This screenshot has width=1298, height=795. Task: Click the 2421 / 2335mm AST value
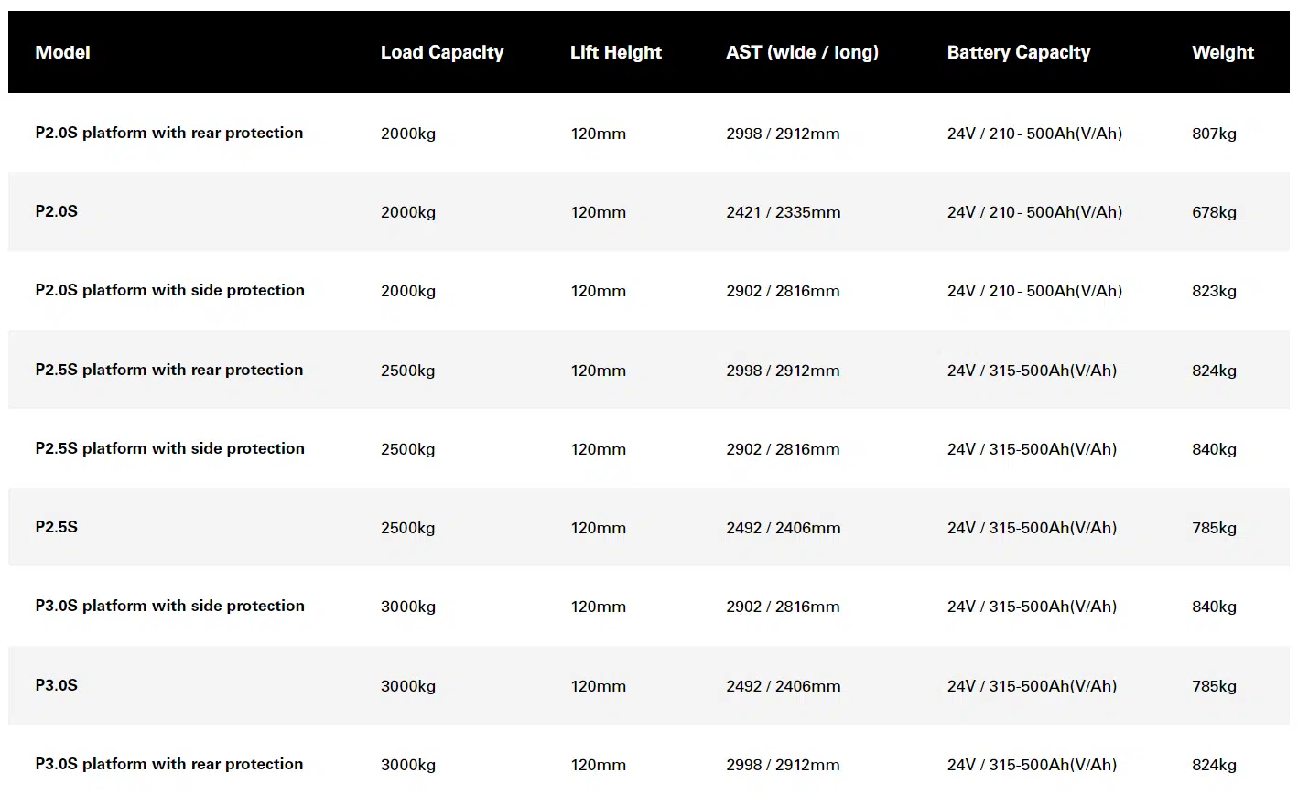pos(783,212)
